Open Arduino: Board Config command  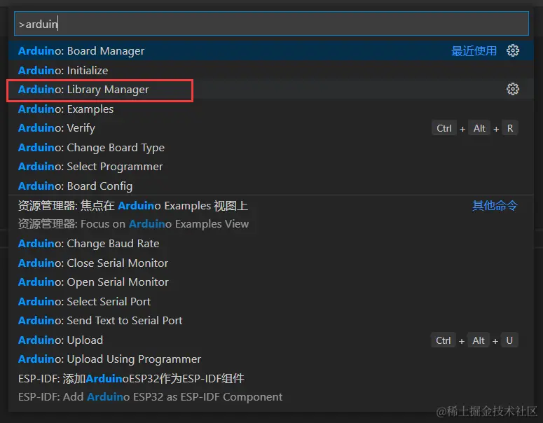271,186
